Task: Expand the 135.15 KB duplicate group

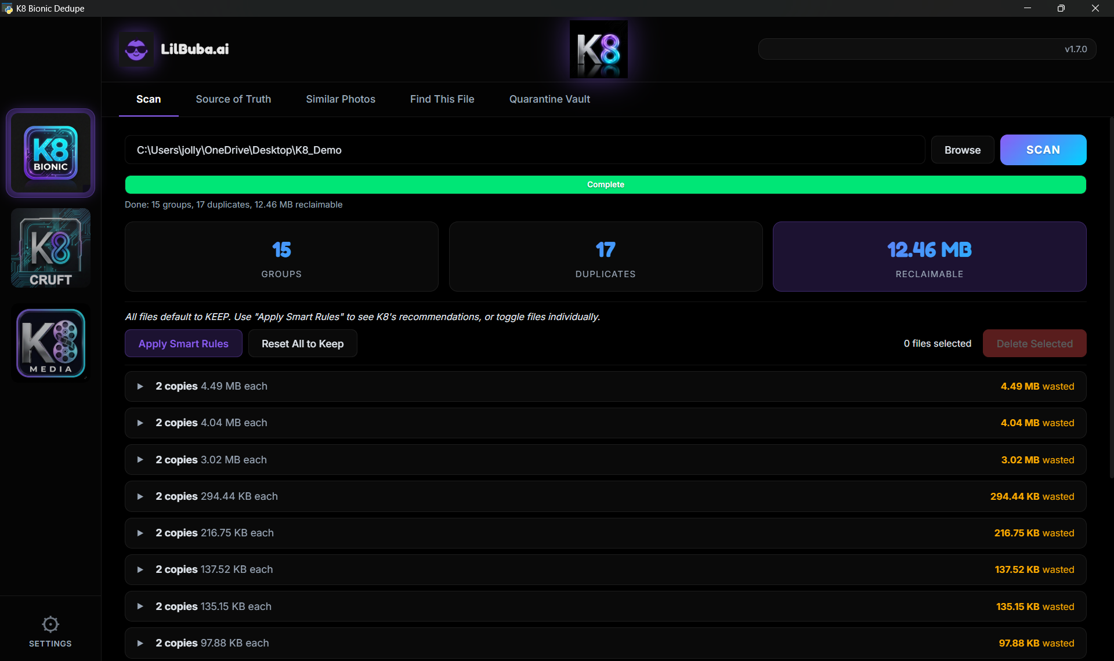Action: (140, 606)
